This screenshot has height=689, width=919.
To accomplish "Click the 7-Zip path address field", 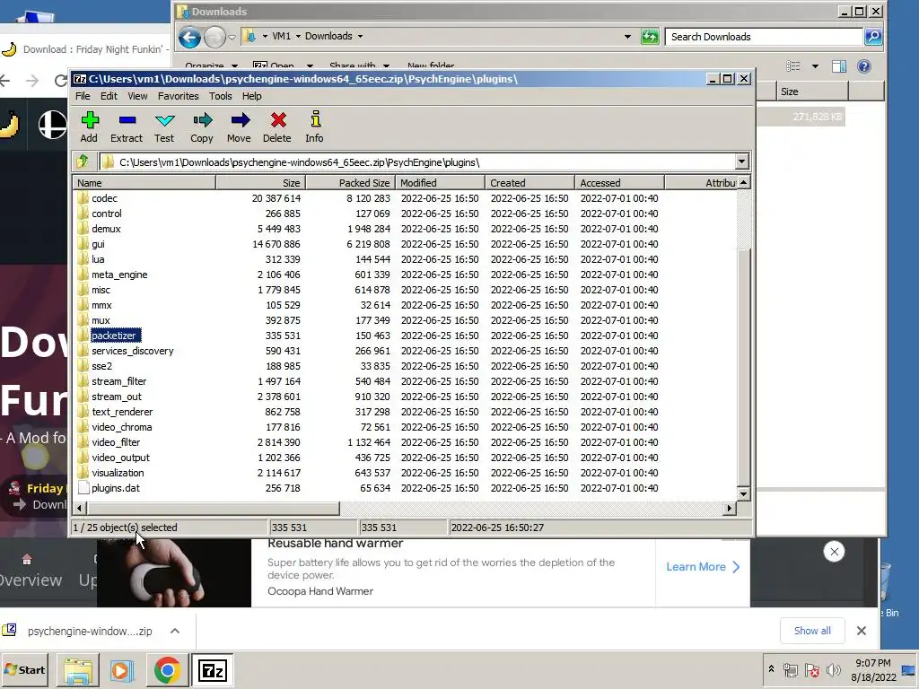I will tap(417, 162).
